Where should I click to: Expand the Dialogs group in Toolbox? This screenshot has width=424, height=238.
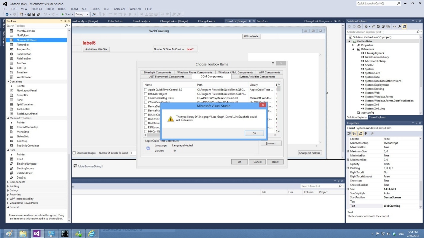pyautogui.click(x=8, y=190)
